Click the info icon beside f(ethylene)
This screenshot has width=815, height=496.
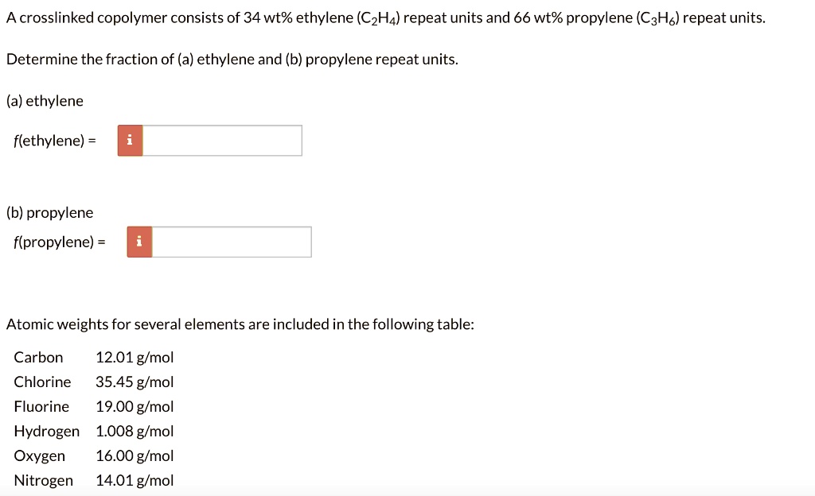pyautogui.click(x=131, y=141)
